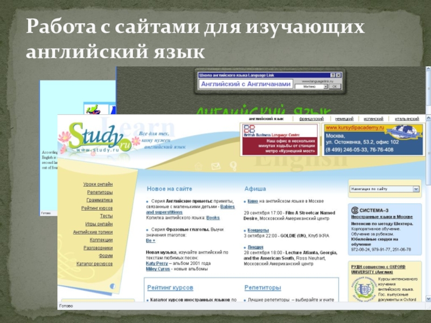Expand the Митино location dropdown
Image resolution: width=431 pixels, height=323 pixels.
(x=325, y=85)
